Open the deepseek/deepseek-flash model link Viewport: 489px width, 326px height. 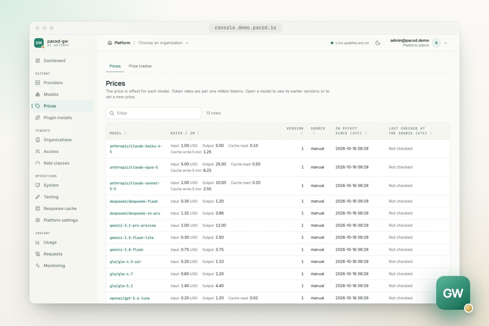point(134,201)
